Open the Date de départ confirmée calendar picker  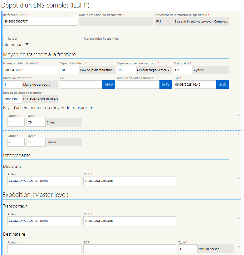point(166,84)
